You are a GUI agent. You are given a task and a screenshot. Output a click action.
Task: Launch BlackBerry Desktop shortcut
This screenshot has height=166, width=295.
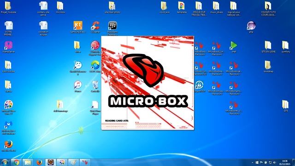pos(112,28)
